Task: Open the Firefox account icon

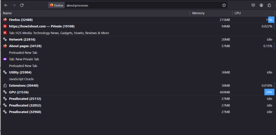Action: pyautogui.click(x=261, y=5)
